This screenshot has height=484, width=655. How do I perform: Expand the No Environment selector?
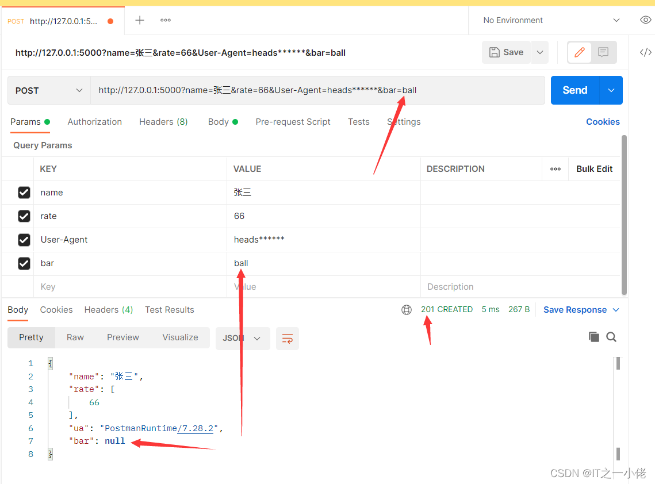click(551, 20)
